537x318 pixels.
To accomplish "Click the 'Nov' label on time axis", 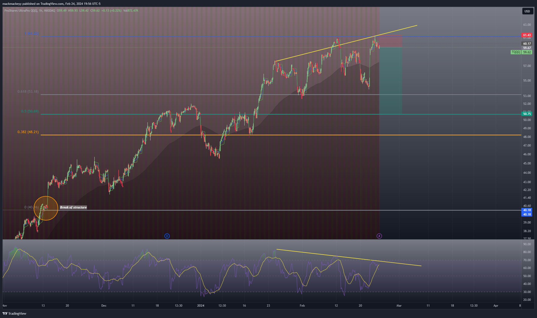I will (x=4, y=306).
